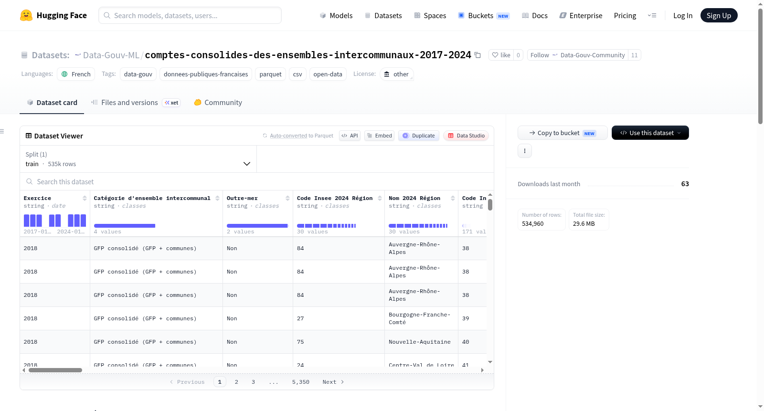Copy dataset name with clipboard icon

click(x=477, y=55)
